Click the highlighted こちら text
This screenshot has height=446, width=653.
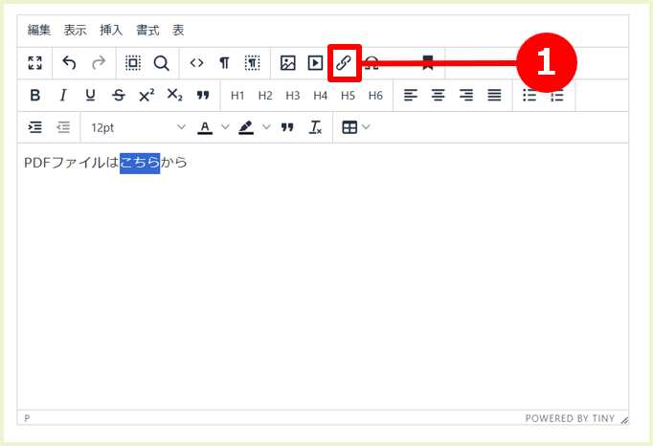click(x=140, y=163)
